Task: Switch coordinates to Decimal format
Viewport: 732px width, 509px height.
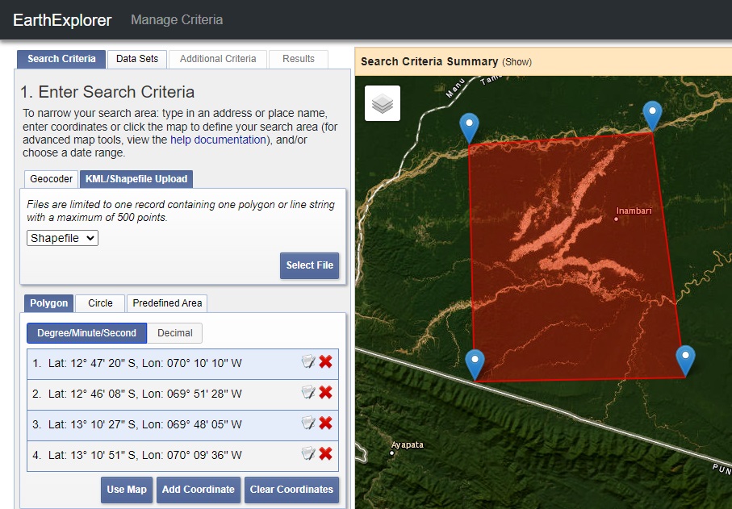Action: pos(174,333)
